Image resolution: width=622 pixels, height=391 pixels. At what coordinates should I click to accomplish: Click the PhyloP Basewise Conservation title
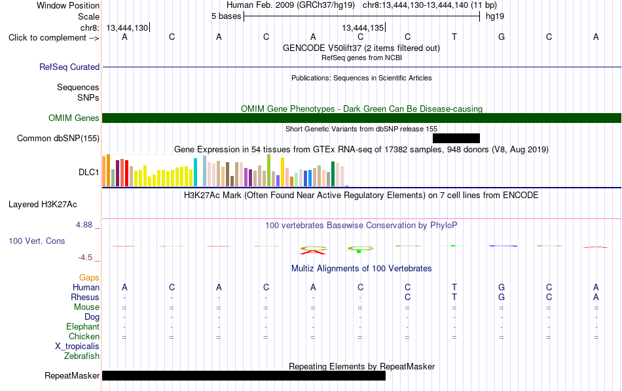point(361,226)
